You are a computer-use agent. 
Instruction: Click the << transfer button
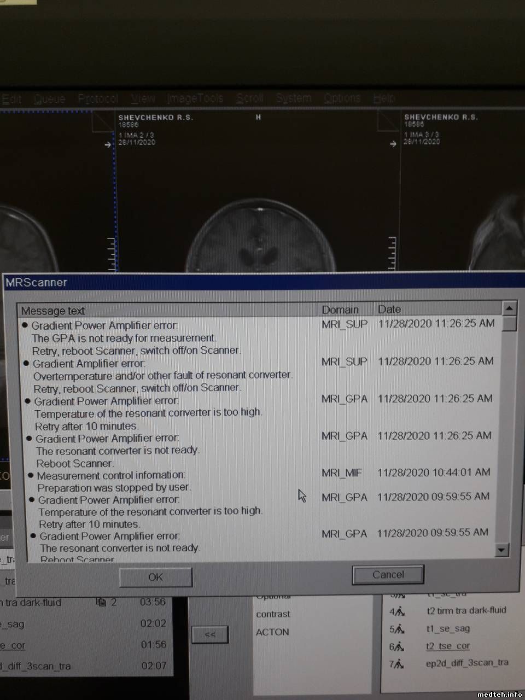click(209, 634)
